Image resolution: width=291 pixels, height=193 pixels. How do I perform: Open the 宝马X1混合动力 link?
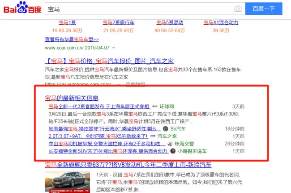tap(221, 22)
